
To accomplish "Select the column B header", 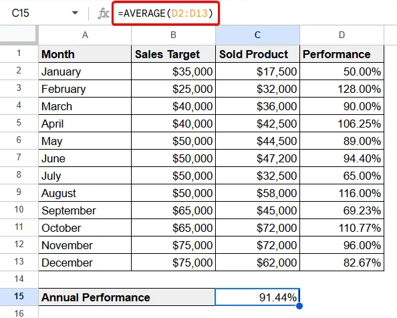I will click(x=173, y=35).
